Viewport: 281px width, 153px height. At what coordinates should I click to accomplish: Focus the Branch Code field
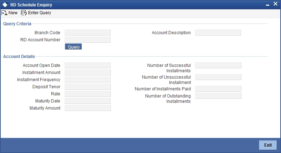pyautogui.click(x=87, y=32)
